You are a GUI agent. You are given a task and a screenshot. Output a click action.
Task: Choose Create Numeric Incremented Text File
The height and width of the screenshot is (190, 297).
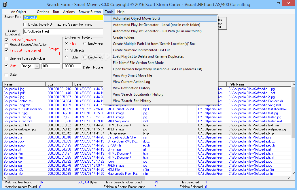pyautogui.click(x=160, y=50)
